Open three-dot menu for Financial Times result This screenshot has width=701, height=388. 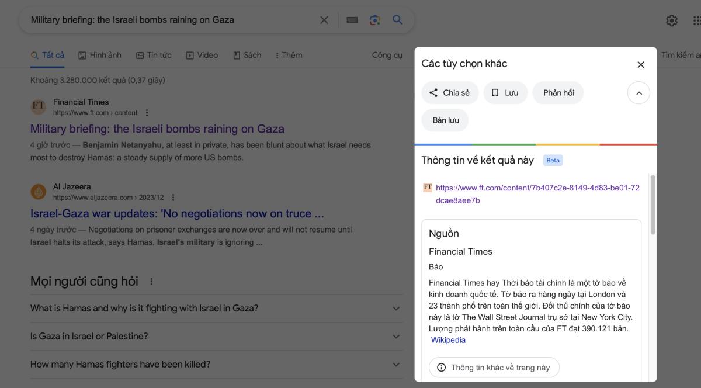(x=147, y=113)
